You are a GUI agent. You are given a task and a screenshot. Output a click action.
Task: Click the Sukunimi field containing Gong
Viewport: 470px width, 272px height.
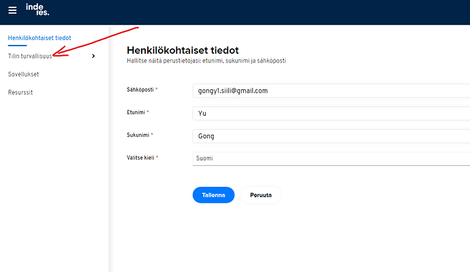[331, 136]
